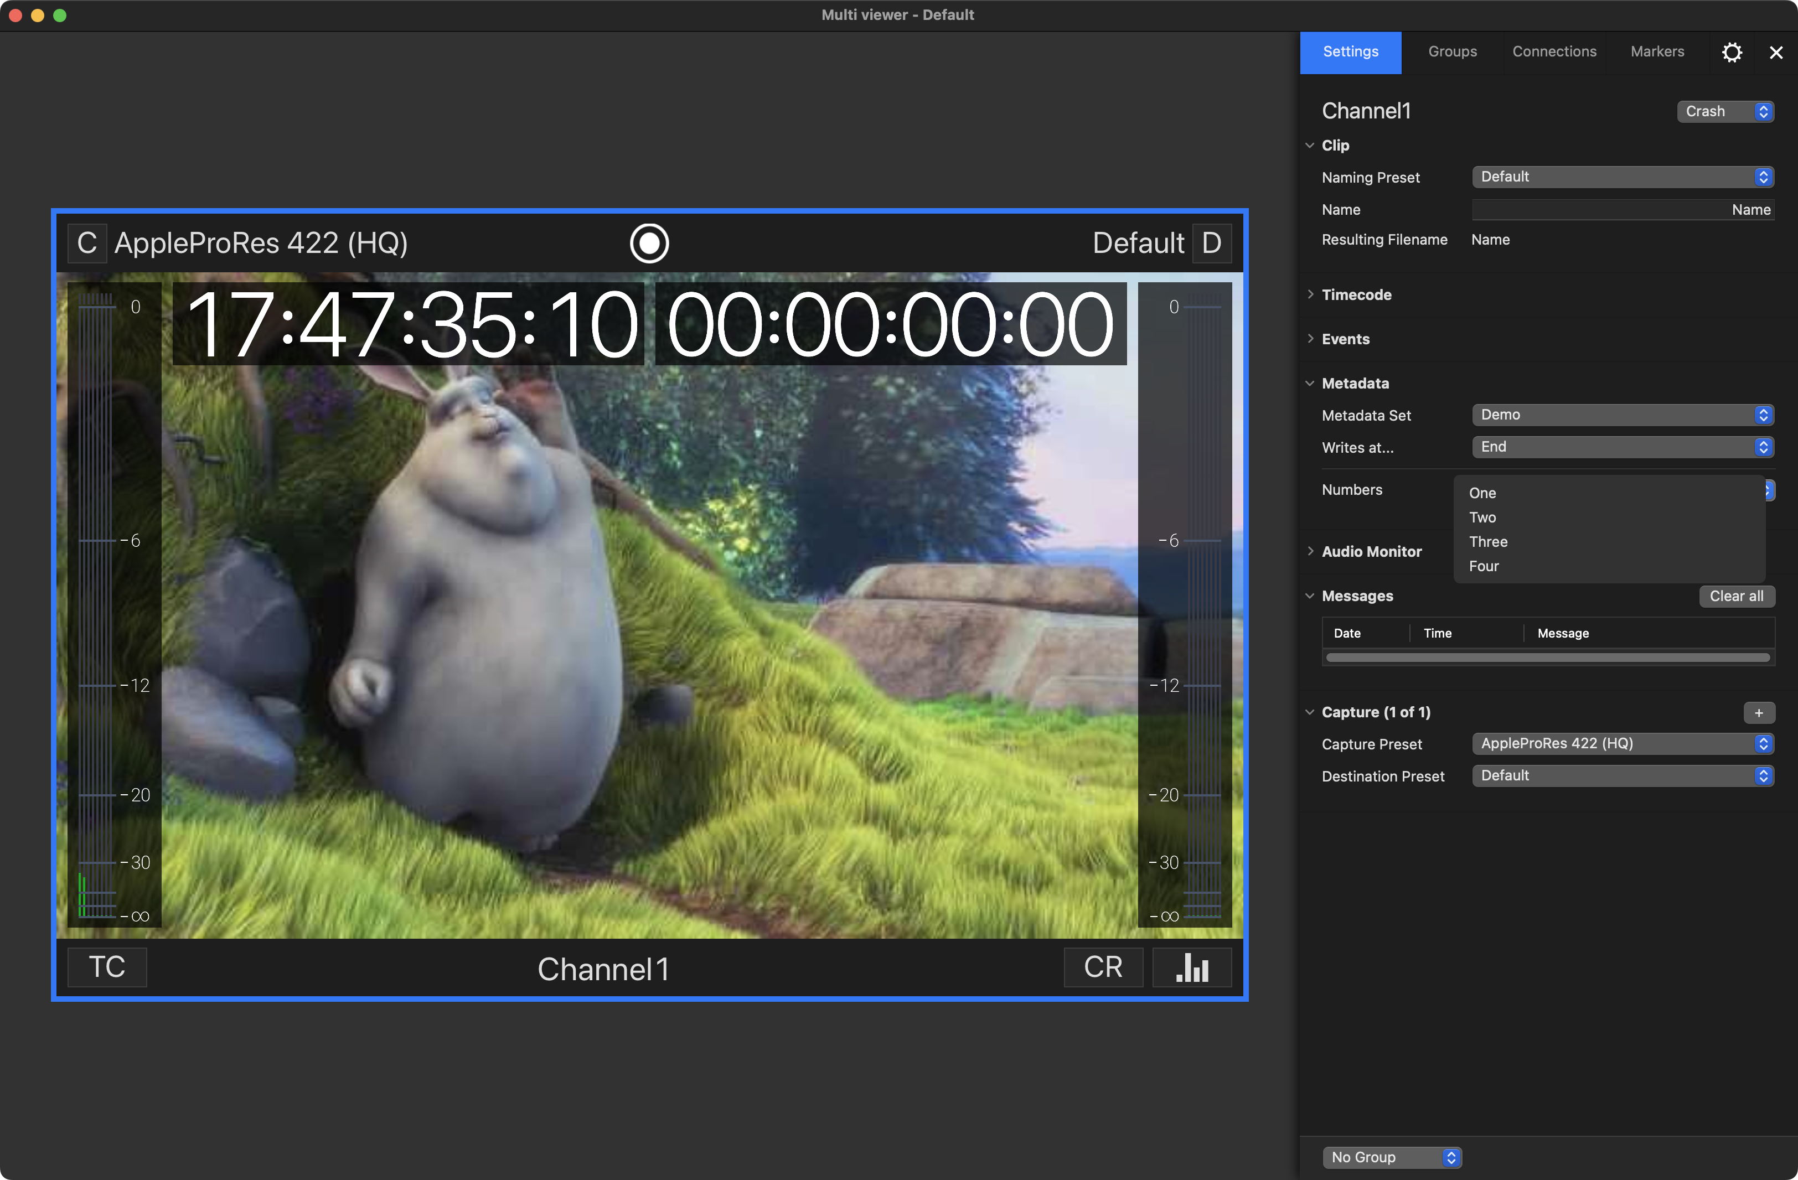Click the clip Name input field
Image resolution: width=1798 pixels, height=1180 pixels.
click(x=1623, y=210)
